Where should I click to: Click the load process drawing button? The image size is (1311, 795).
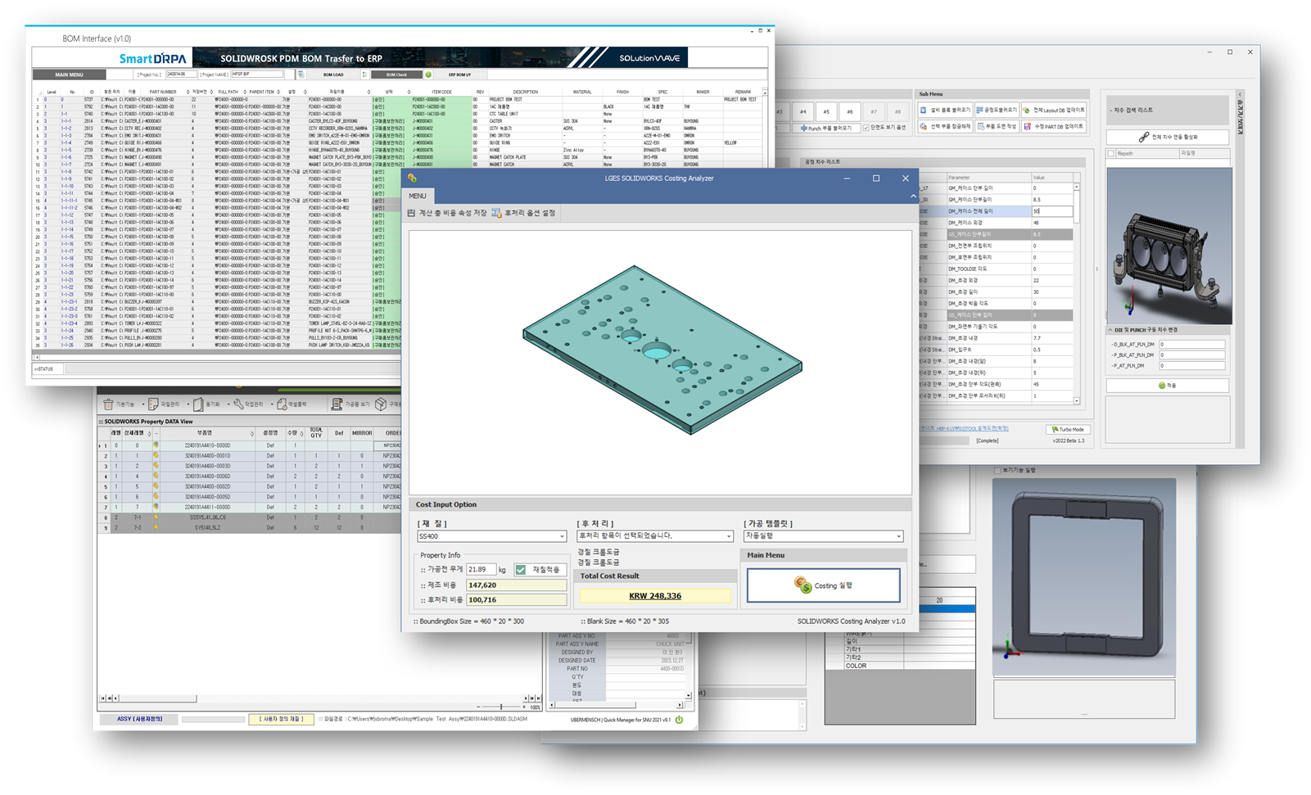click(997, 110)
